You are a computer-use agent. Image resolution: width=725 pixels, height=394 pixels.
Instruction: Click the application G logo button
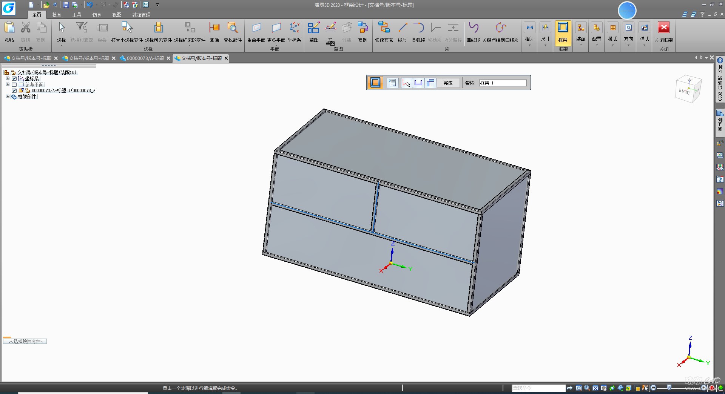(8, 8)
